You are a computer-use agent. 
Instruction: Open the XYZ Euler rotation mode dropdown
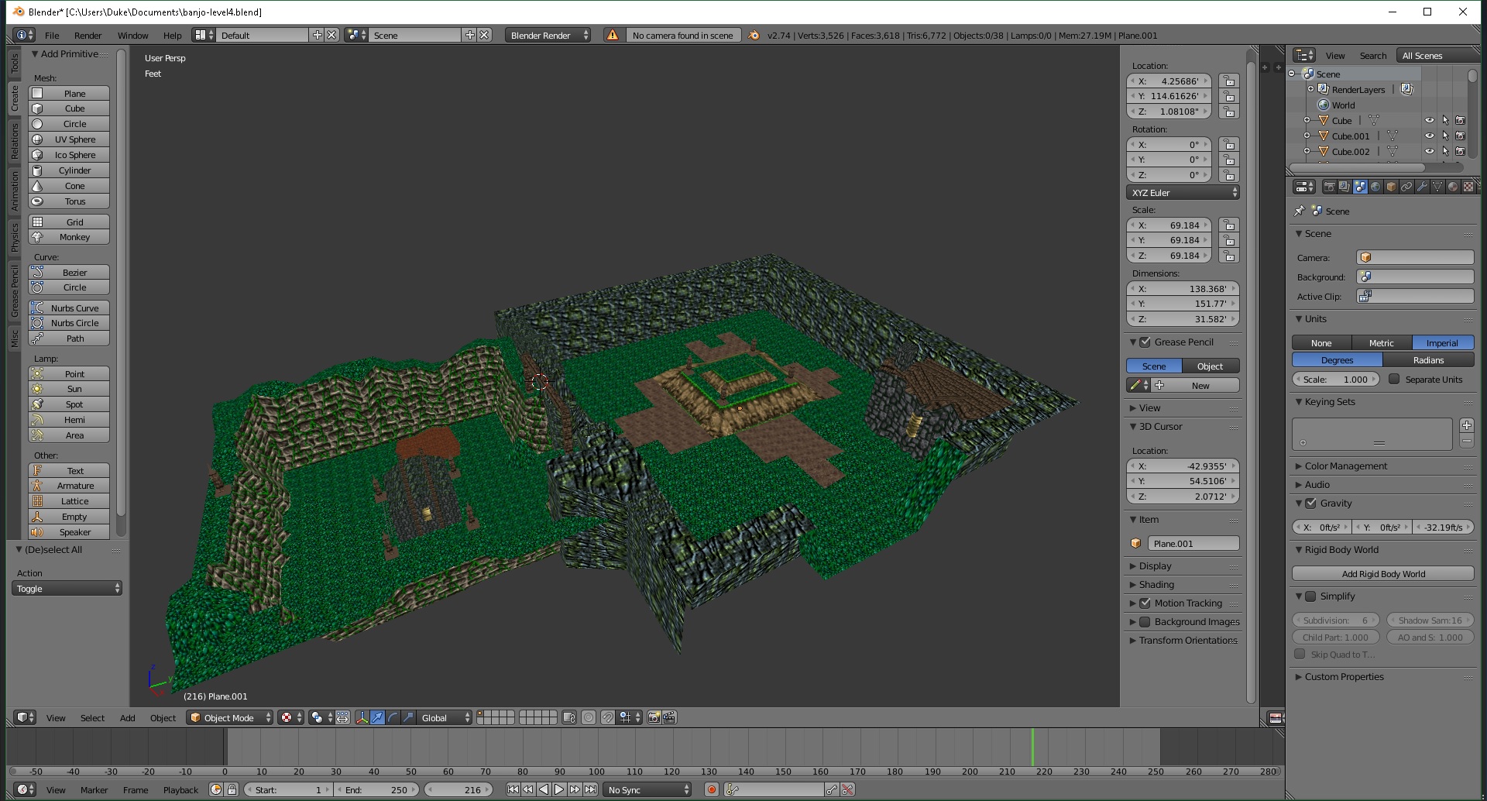(1182, 193)
